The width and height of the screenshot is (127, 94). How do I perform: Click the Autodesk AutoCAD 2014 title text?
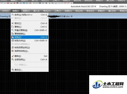(83, 7)
